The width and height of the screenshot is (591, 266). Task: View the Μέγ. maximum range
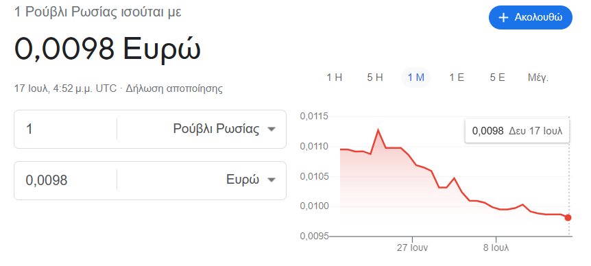pyautogui.click(x=538, y=77)
